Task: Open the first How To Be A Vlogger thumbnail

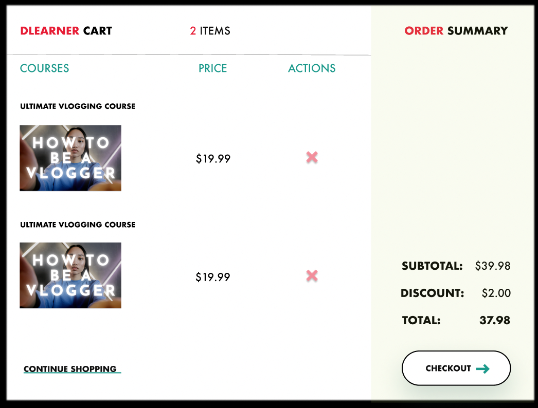Action: click(x=70, y=158)
